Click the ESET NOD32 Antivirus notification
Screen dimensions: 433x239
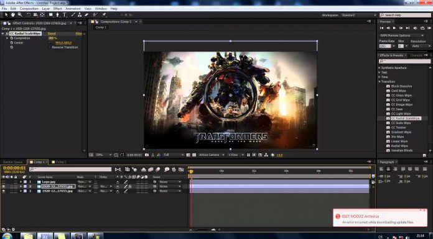pyautogui.click(x=380, y=218)
